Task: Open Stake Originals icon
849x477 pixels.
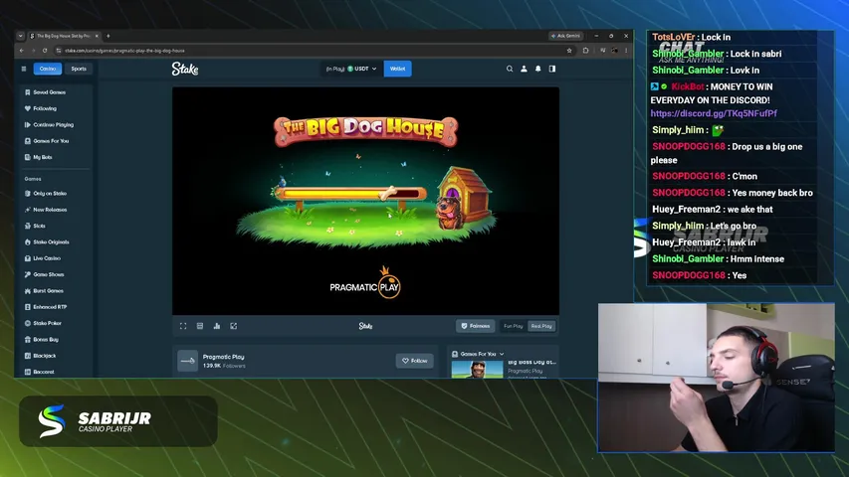Action: (x=28, y=241)
